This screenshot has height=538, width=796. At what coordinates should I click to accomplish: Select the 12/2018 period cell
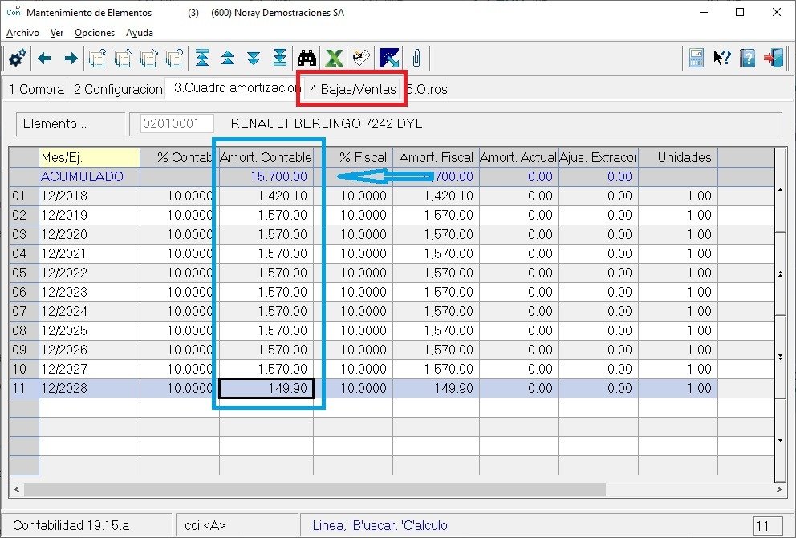tap(89, 196)
